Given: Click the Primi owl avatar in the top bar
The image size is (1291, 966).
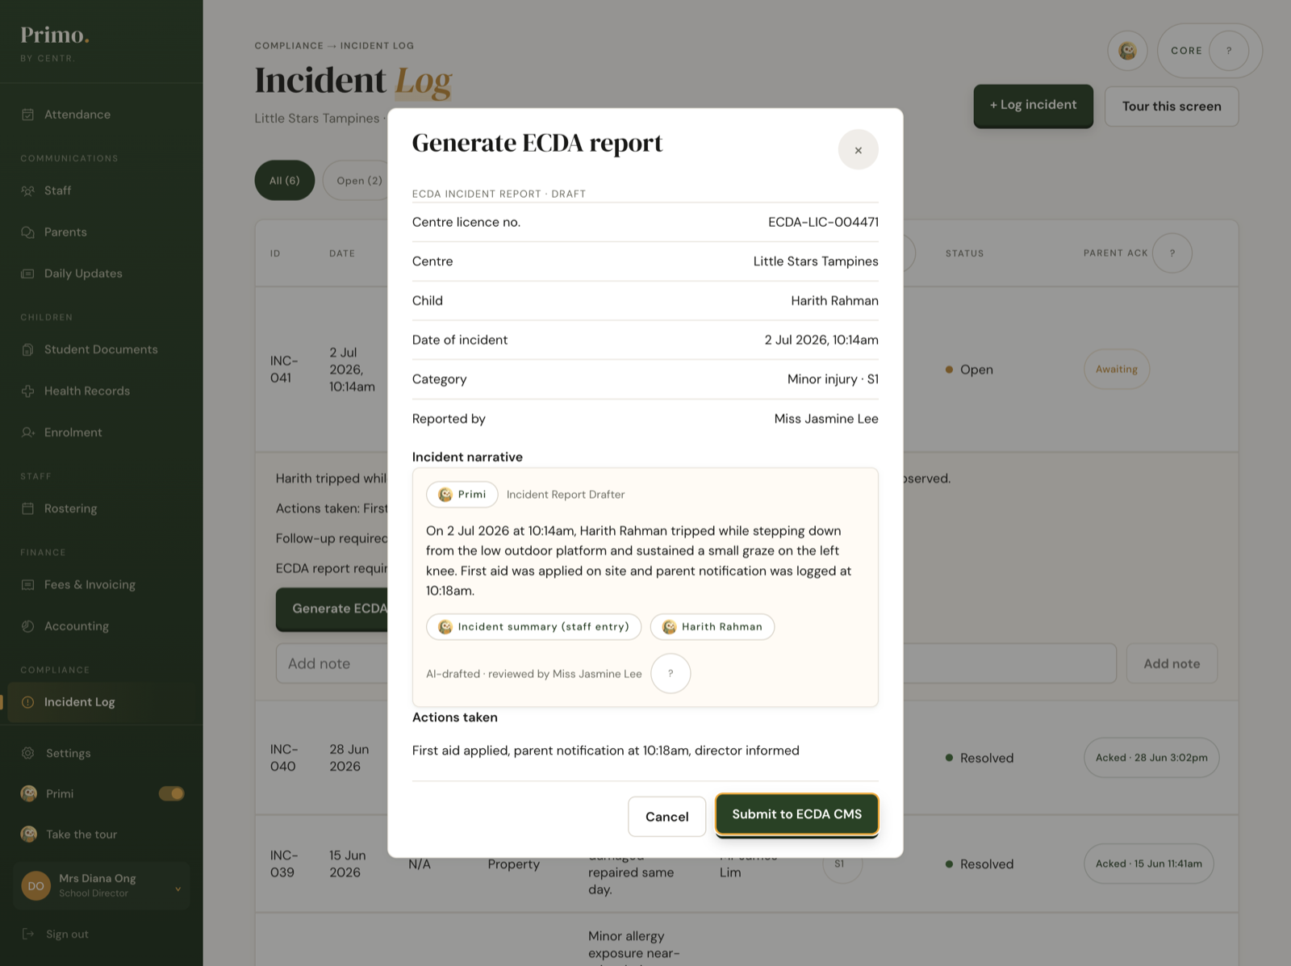Looking at the screenshot, I should [x=1127, y=51].
